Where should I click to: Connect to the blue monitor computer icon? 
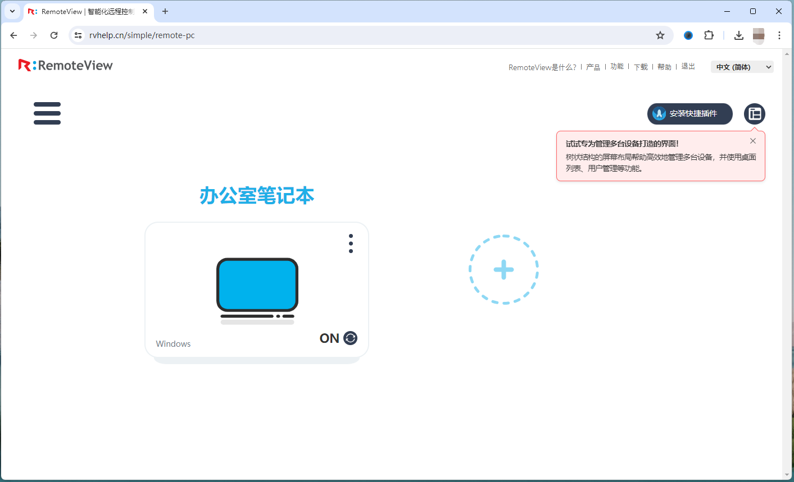pos(257,291)
